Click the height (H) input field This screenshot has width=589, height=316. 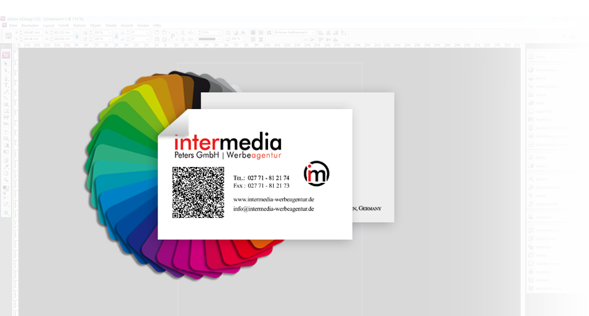coord(62,39)
